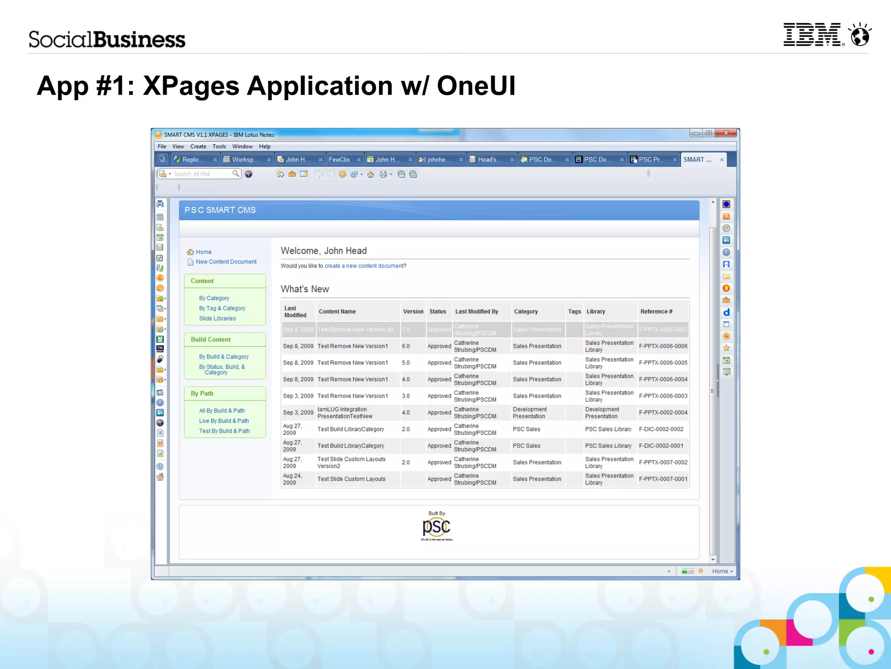Click reference F-PPTX-0006-0006 cell

point(663,346)
